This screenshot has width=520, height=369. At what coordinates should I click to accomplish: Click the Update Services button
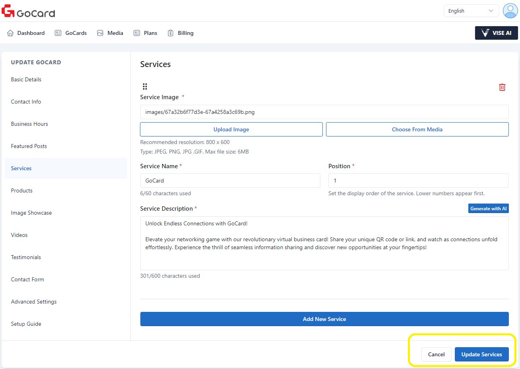pyautogui.click(x=481, y=354)
